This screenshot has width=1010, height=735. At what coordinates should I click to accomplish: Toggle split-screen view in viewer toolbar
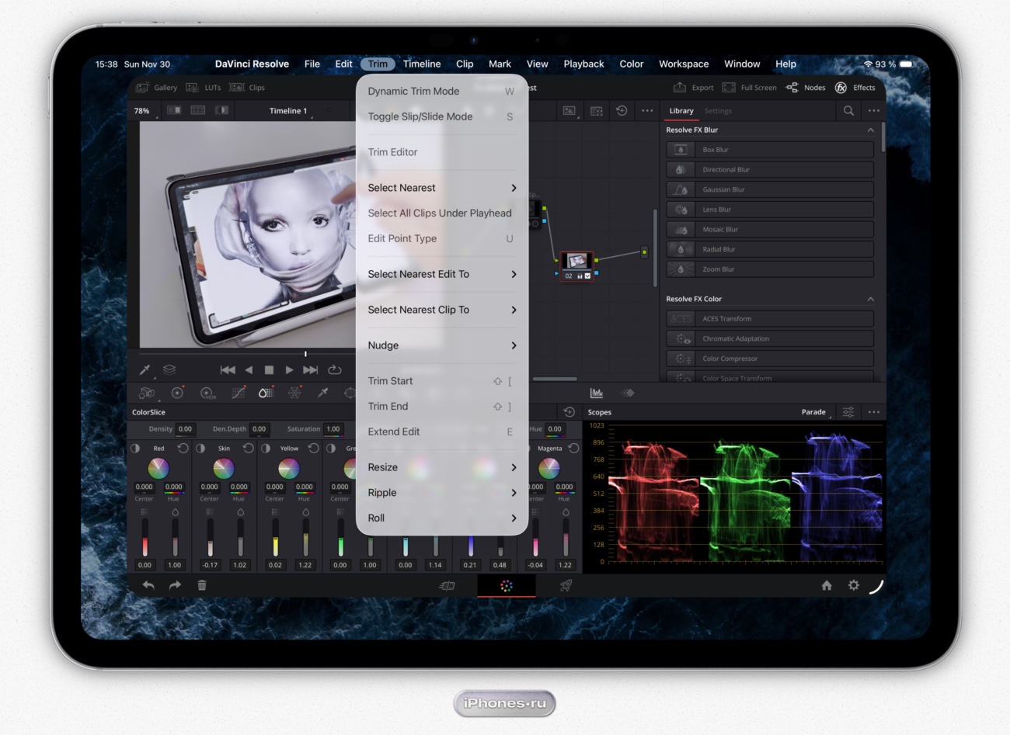coord(198,111)
